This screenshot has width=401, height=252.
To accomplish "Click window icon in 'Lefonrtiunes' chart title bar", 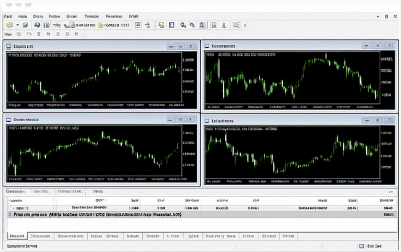I will pyautogui.click(x=207, y=120).
